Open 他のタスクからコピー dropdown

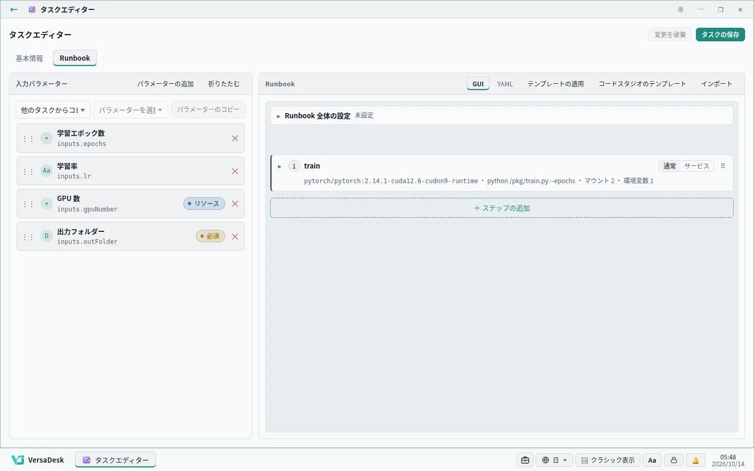pos(53,110)
